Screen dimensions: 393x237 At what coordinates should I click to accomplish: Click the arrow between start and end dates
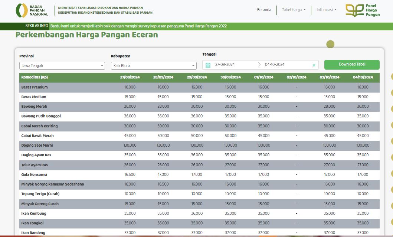click(259, 65)
